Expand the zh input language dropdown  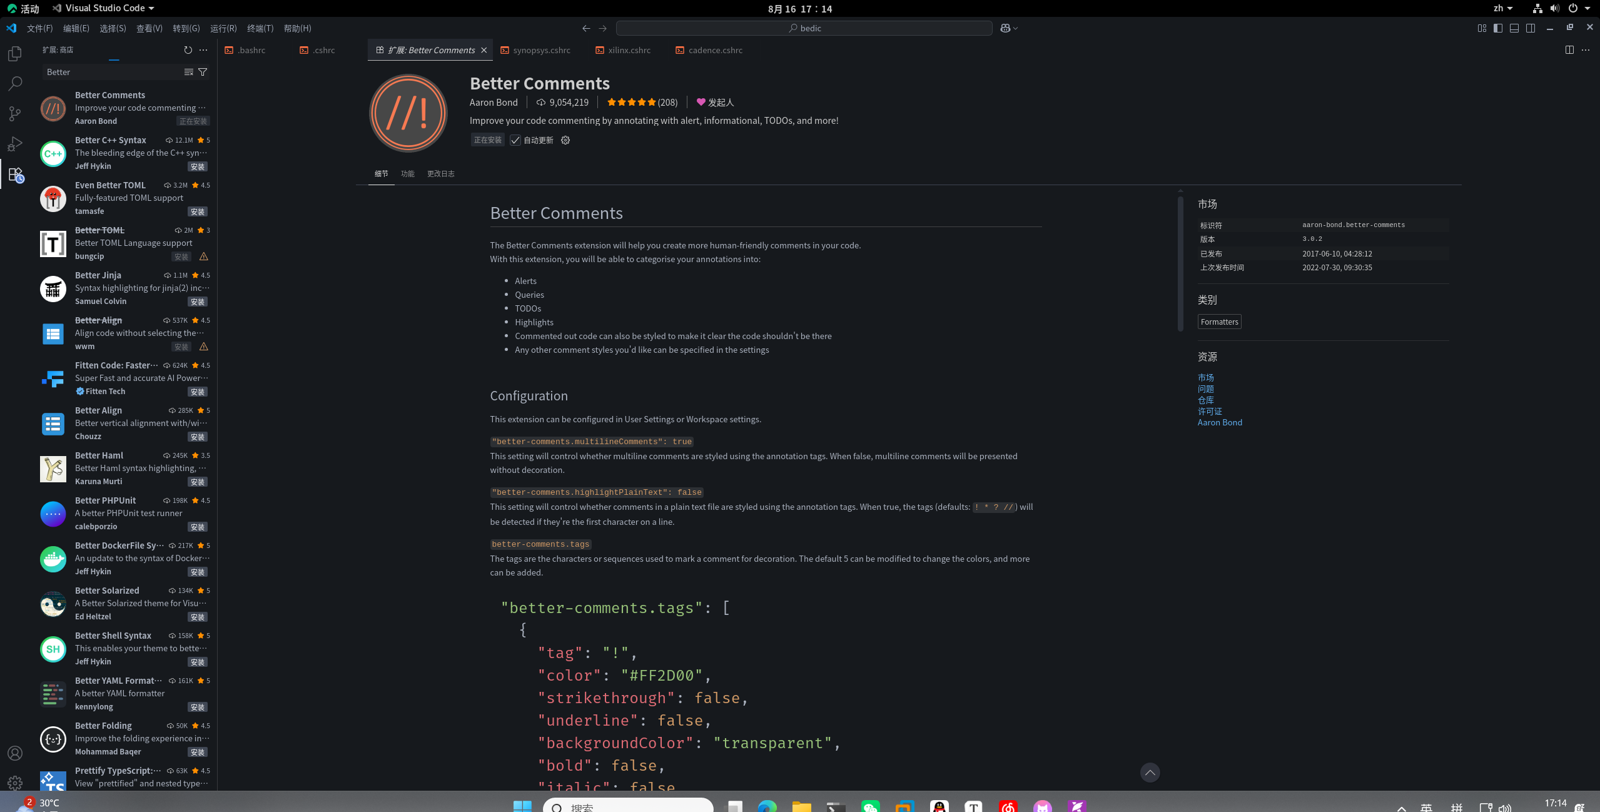tap(1502, 8)
